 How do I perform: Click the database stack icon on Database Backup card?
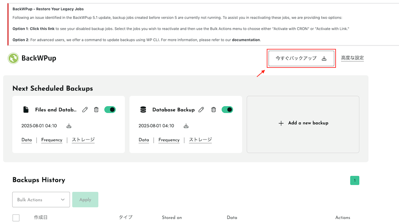click(143, 110)
